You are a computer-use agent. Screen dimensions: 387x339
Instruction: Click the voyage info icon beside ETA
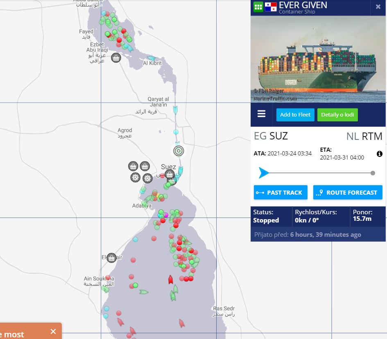(379, 154)
